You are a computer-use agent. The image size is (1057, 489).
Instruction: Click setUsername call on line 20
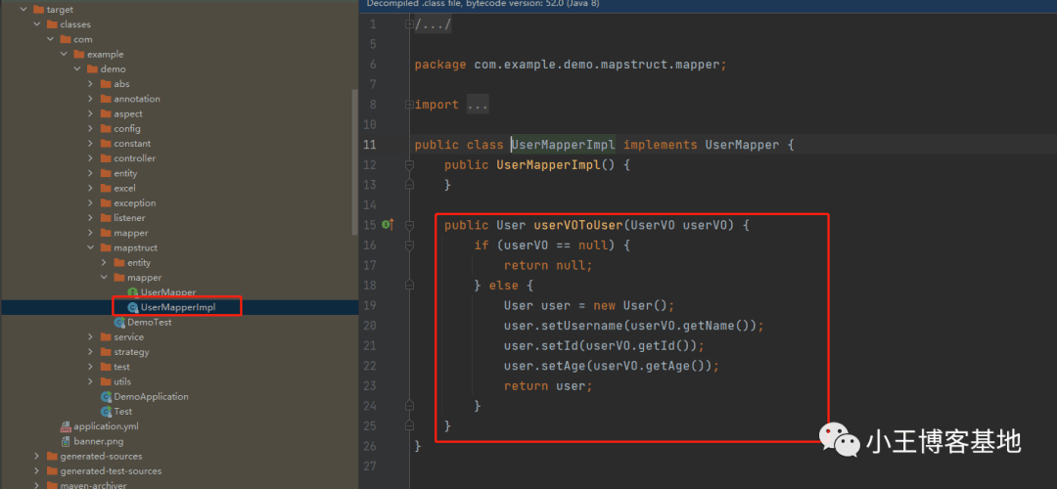click(x=578, y=326)
